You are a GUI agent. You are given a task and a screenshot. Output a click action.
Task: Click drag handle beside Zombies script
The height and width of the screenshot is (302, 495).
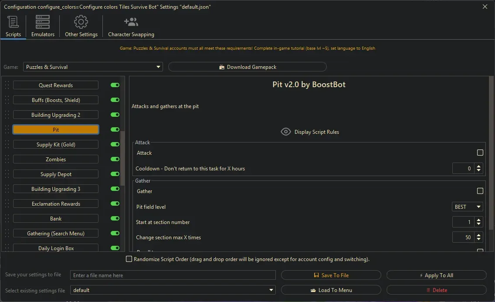click(x=7, y=159)
